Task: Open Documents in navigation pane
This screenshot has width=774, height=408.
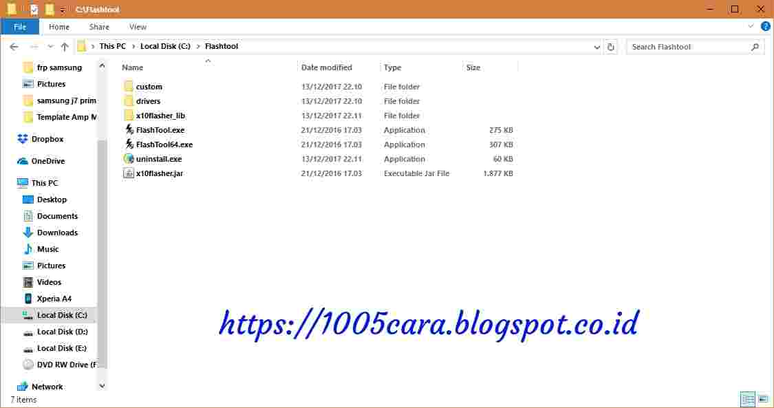Action: [50, 216]
